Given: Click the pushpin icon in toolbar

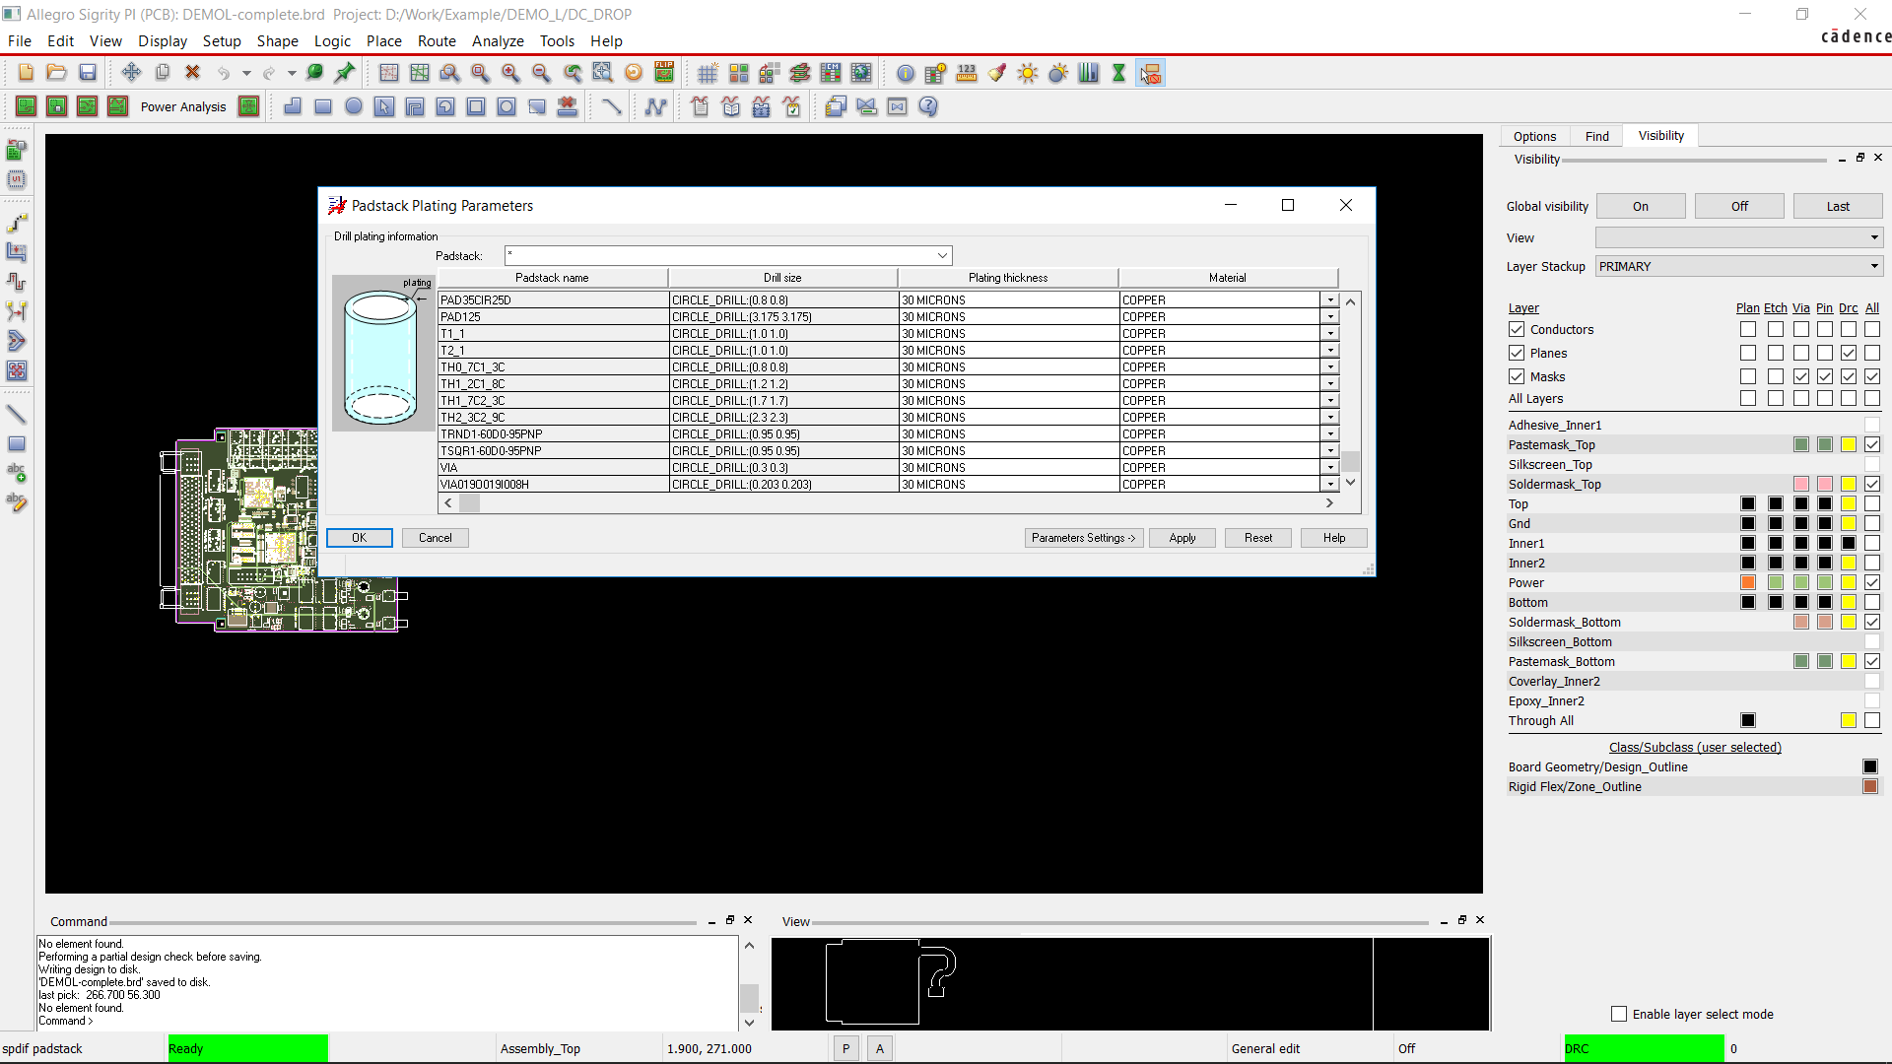Looking at the screenshot, I should point(345,73).
